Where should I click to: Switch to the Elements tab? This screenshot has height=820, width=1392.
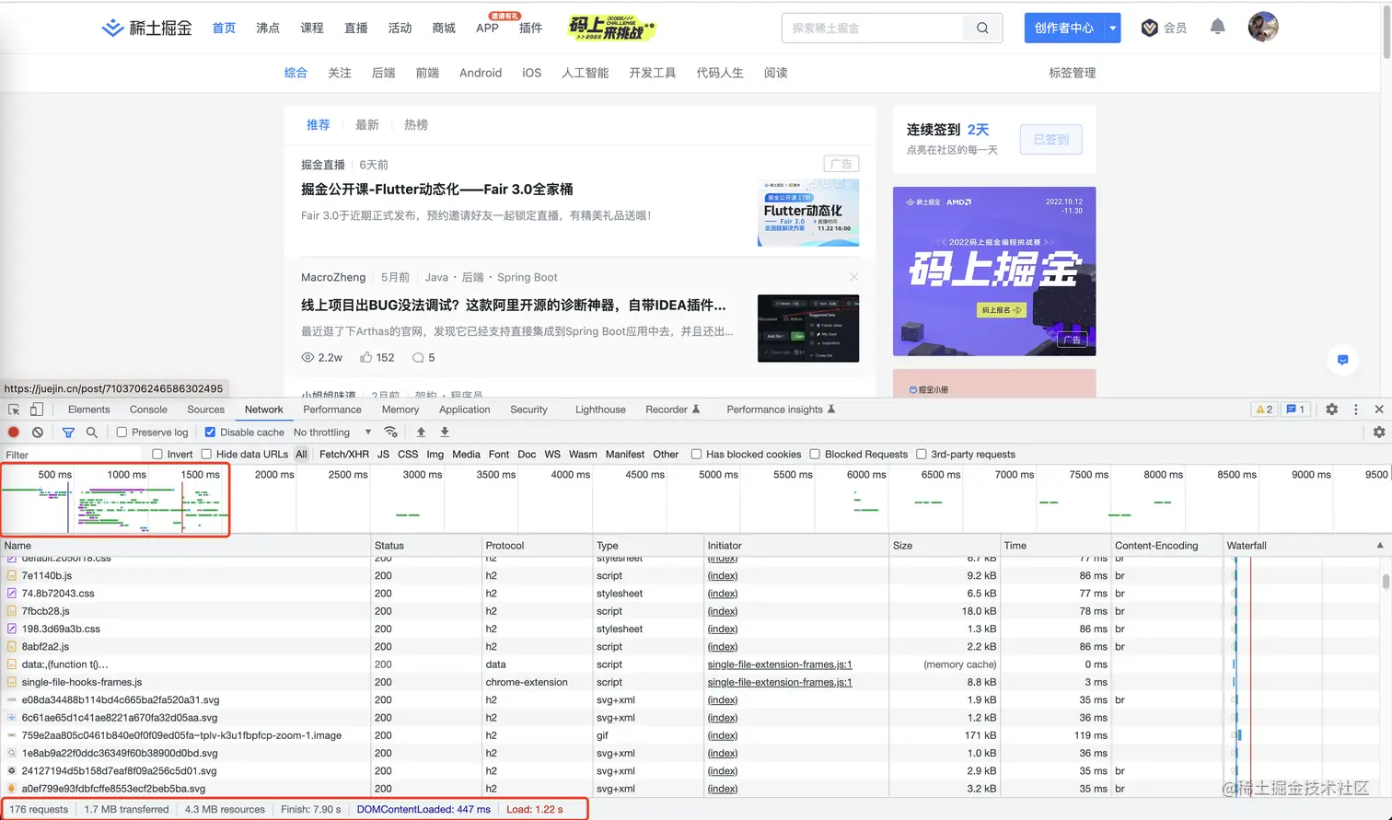(88, 410)
